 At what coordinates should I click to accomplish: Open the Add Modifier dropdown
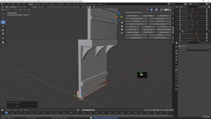194,50
